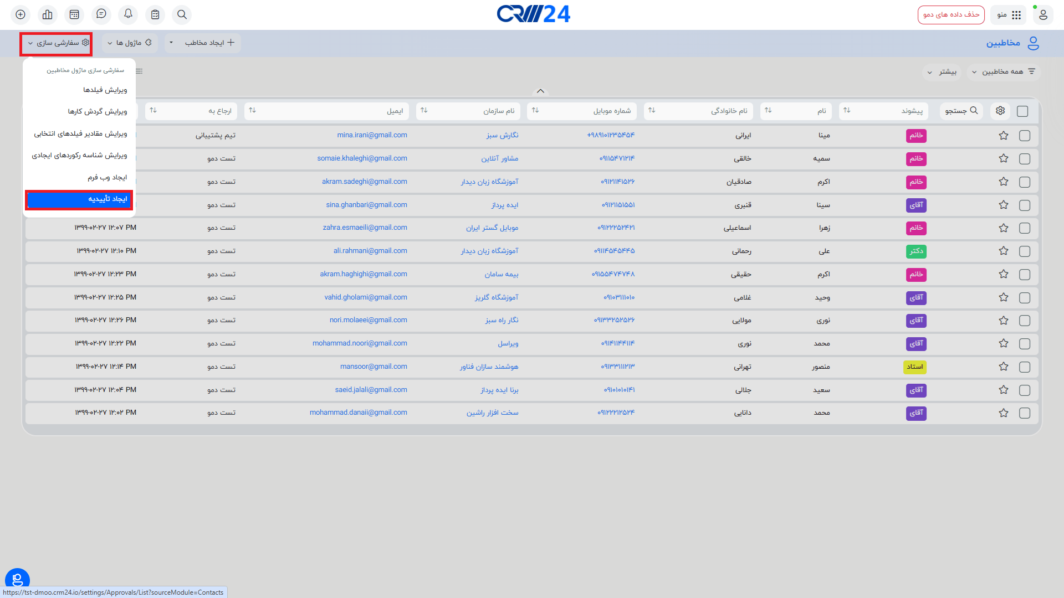Open the chat messages icon
This screenshot has height=598, width=1064.
click(x=101, y=14)
